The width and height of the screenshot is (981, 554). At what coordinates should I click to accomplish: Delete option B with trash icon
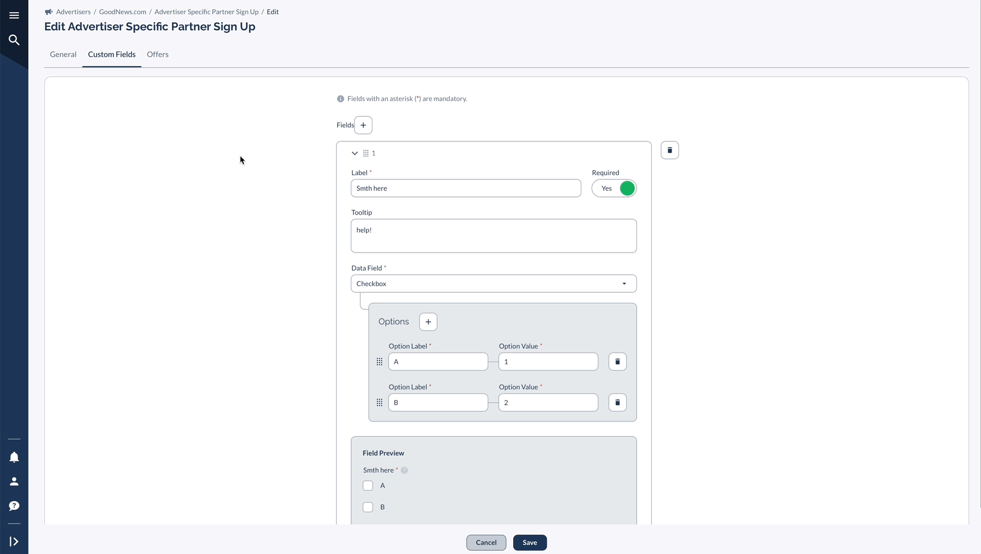tap(618, 402)
